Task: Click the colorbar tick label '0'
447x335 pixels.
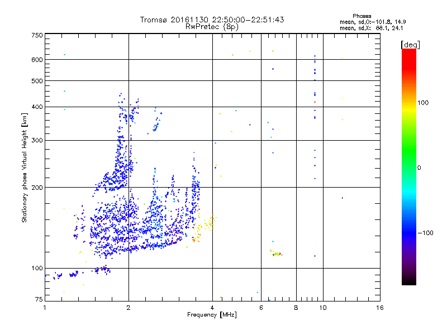Action: [419, 168]
